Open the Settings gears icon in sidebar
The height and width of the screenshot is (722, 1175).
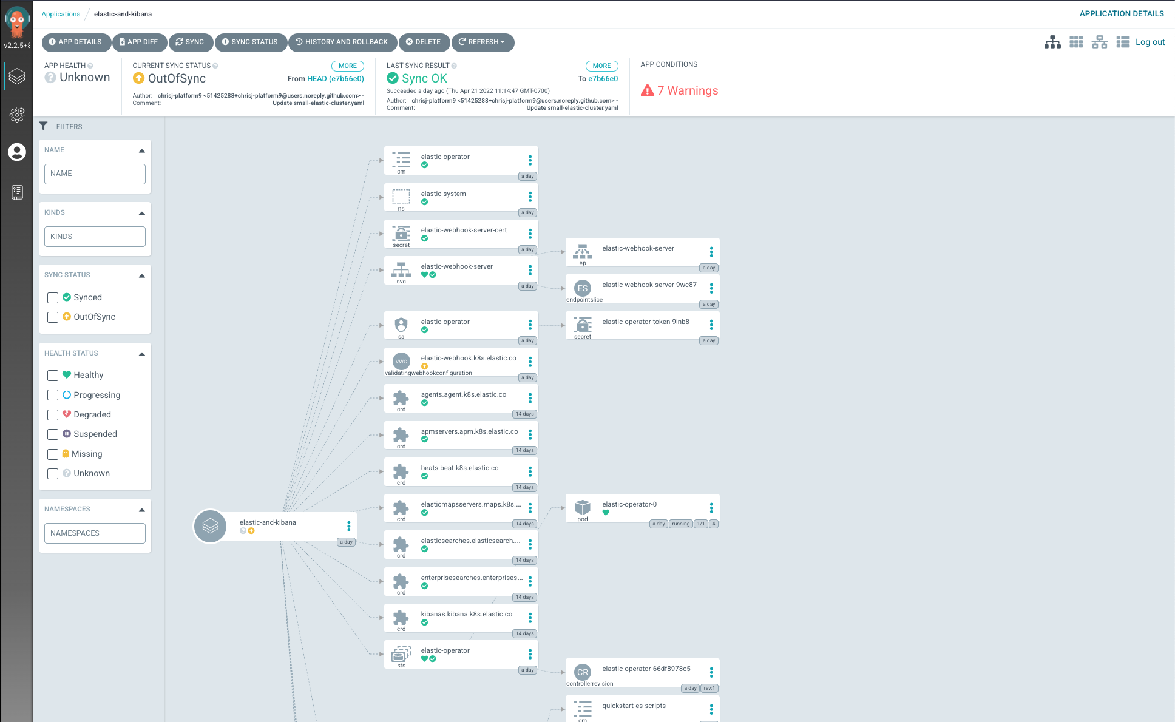click(x=17, y=115)
